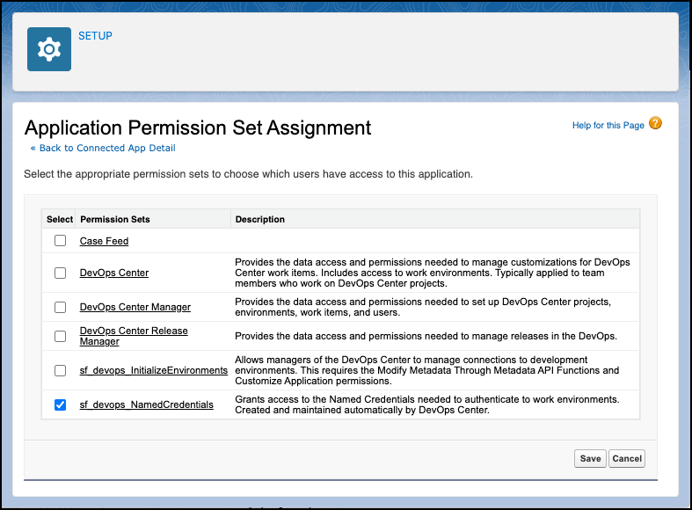Uncheck the sf_devops_NamedCredentials checkbox
Image resolution: width=692 pixels, height=510 pixels.
click(x=60, y=404)
